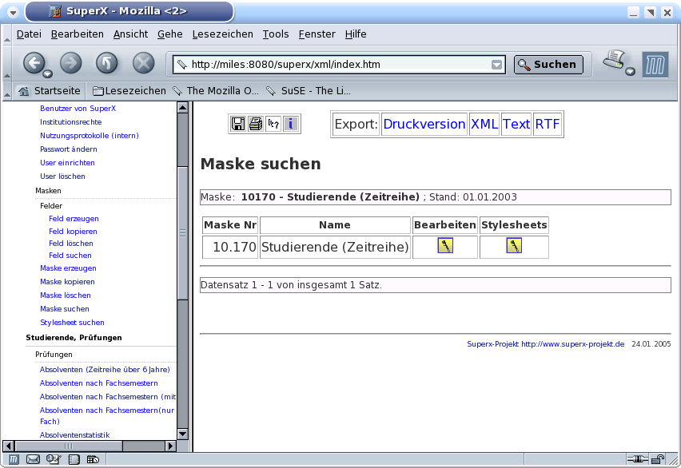Screen dimensions: 681x468
Task: Click the Suchen search button
Action: pos(548,65)
